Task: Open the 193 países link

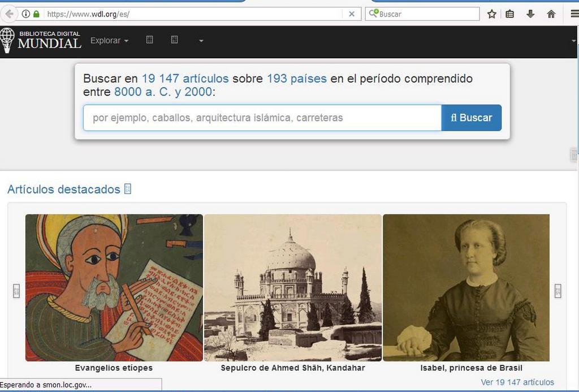Action: 297,78
